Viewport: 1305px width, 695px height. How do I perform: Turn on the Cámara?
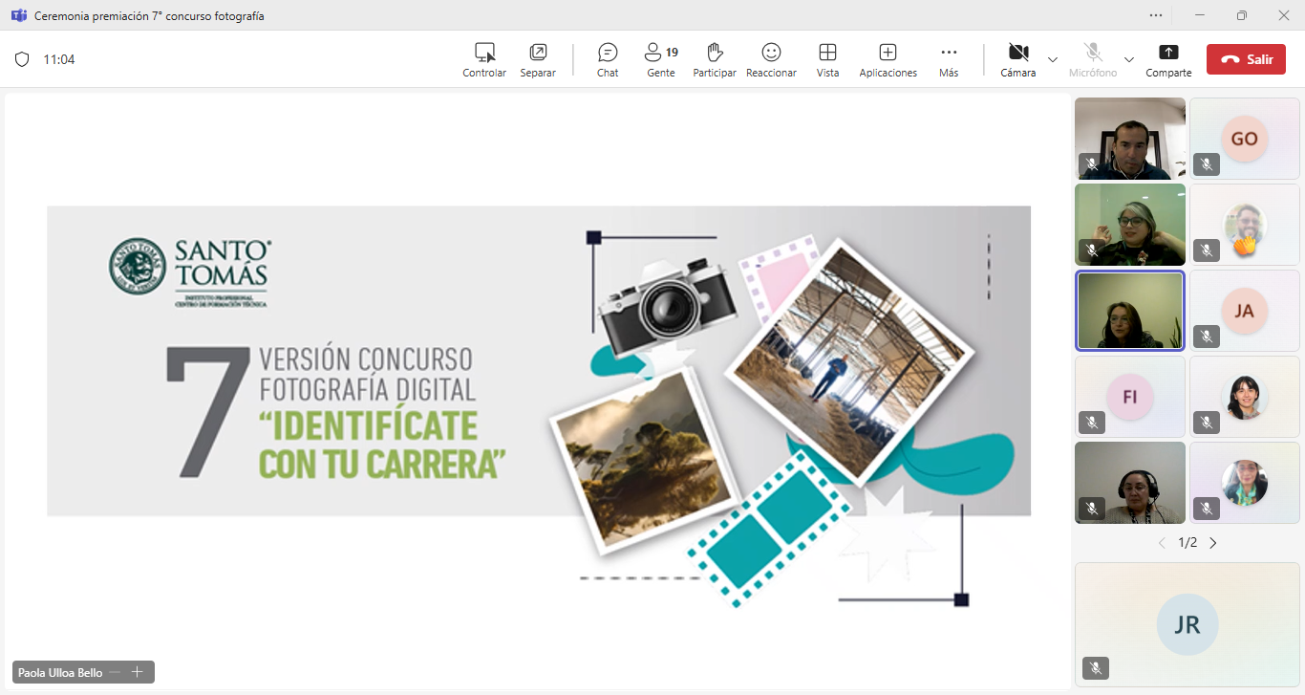[x=1017, y=59]
